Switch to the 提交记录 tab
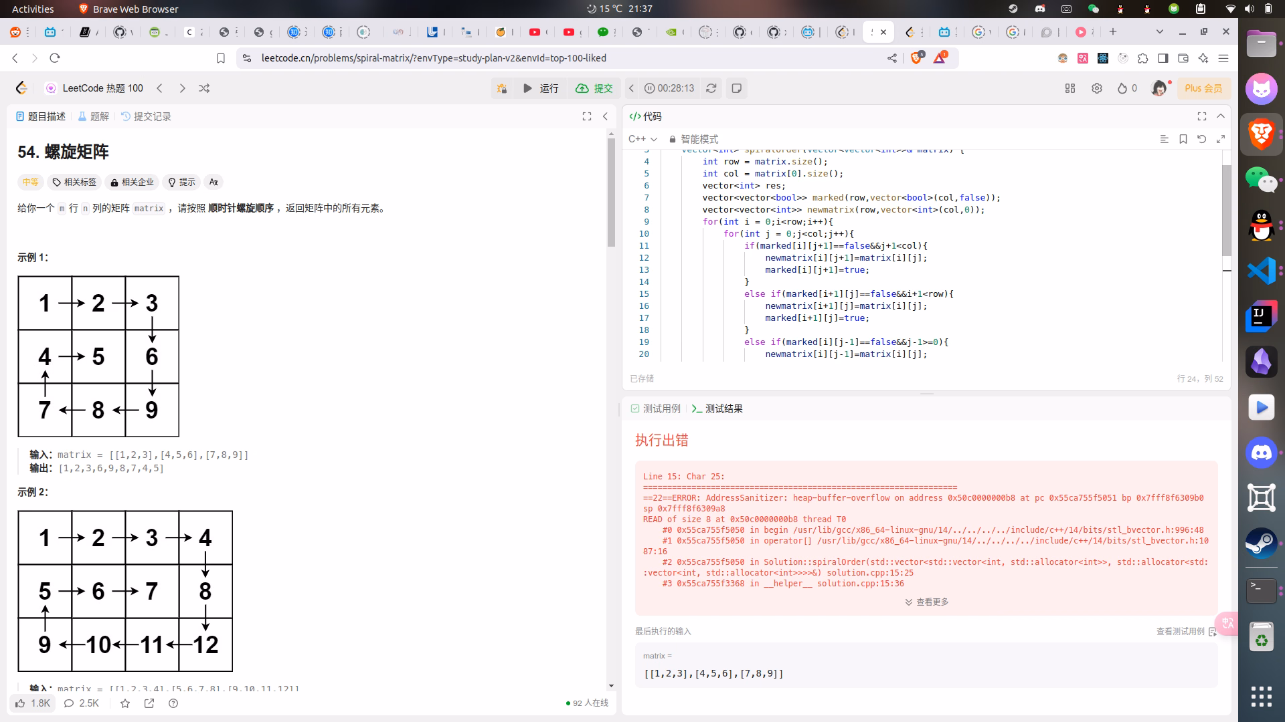 (146, 116)
